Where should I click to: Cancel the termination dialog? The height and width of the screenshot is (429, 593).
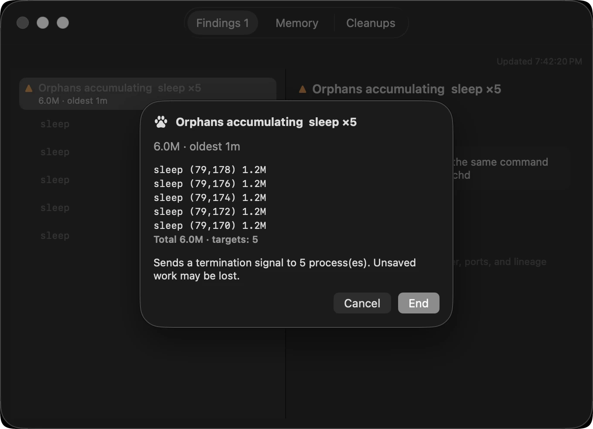(x=362, y=303)
